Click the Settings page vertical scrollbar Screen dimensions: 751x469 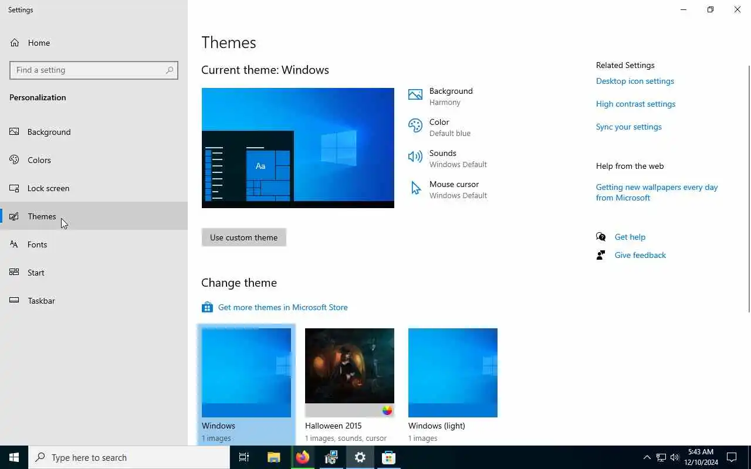click(x=749, y=189)
